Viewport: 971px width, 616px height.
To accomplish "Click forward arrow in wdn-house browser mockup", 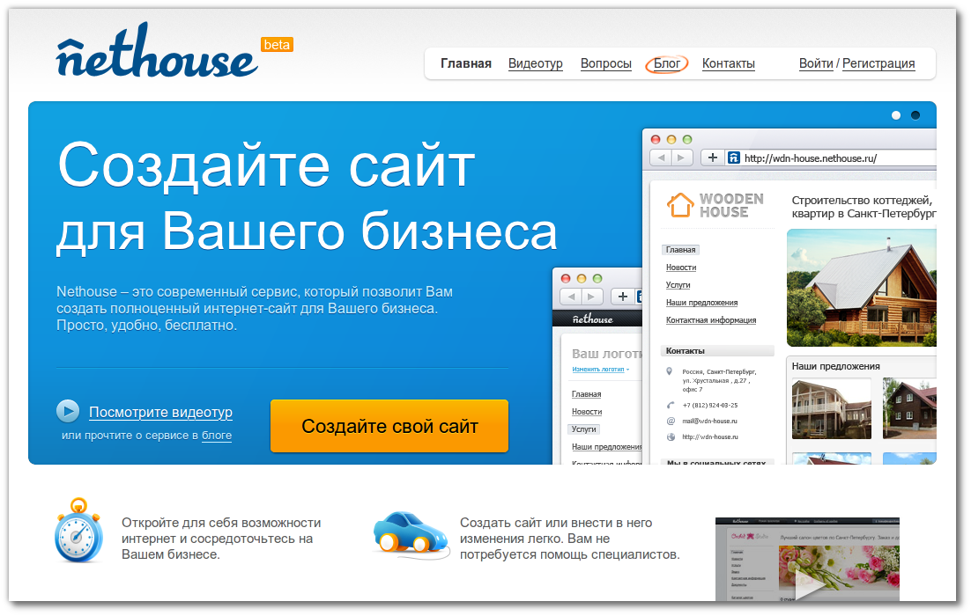I will [x=682, y=158].
